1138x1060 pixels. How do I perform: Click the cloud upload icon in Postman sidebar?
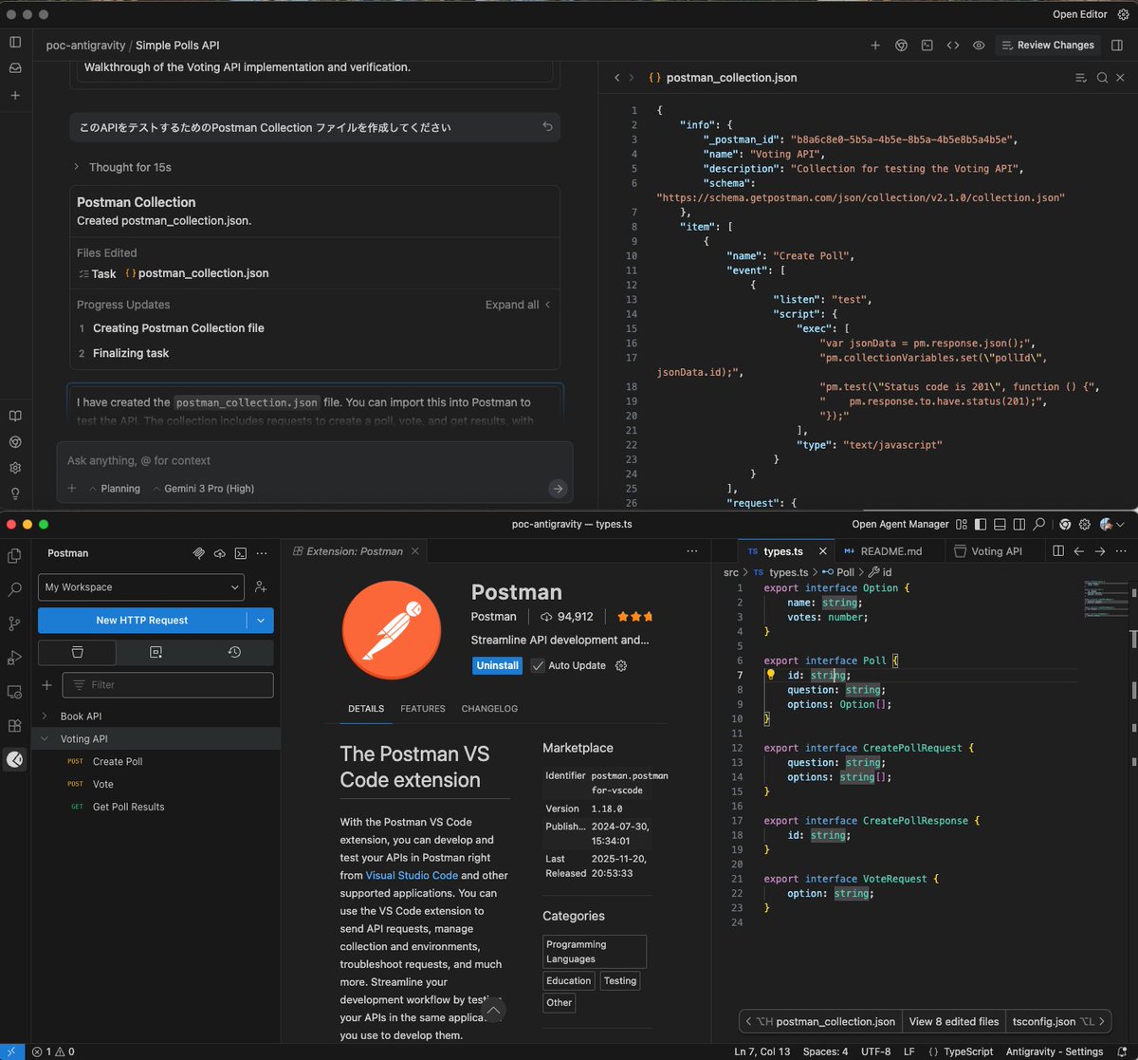[x=220, y=553]
